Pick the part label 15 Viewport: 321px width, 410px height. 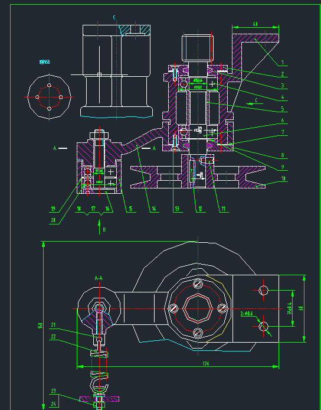[131, 209]
